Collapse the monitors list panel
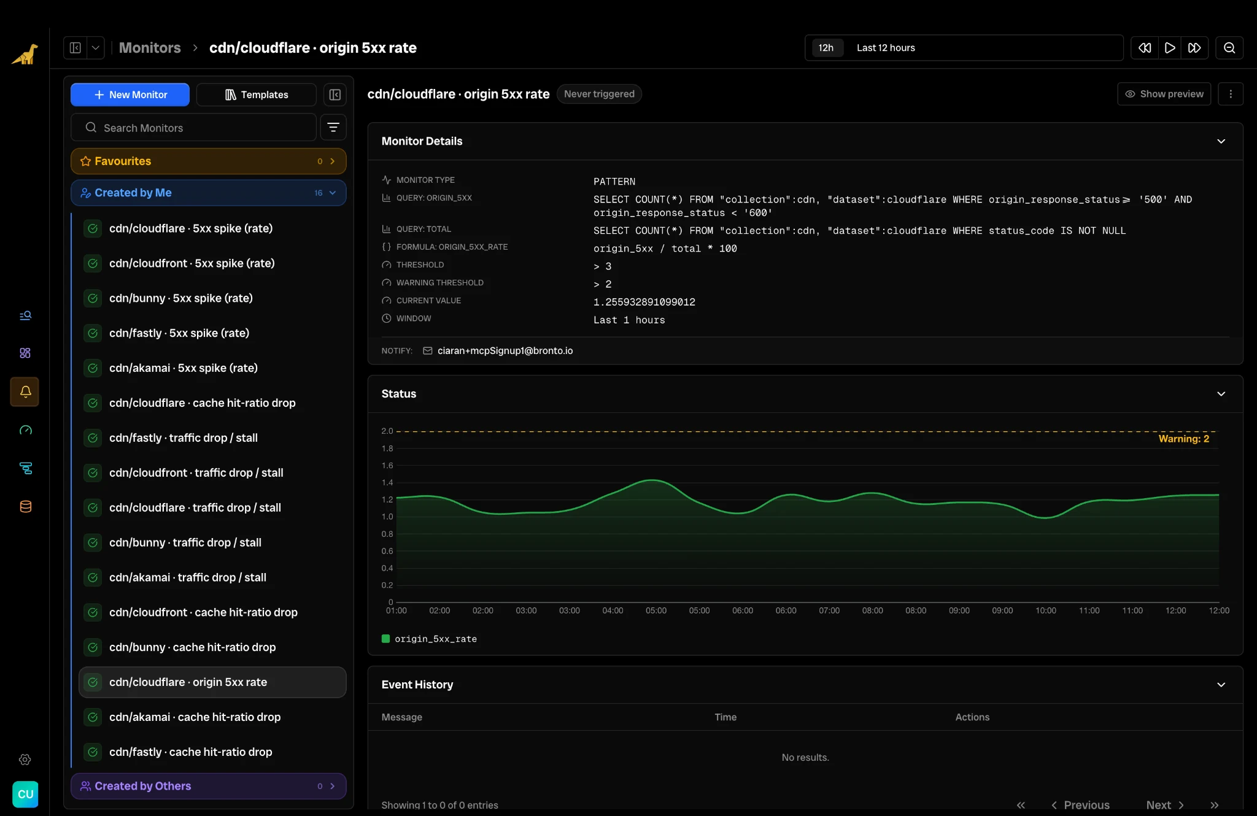This screenshot has width=1257, height=816. coord(335,94)
